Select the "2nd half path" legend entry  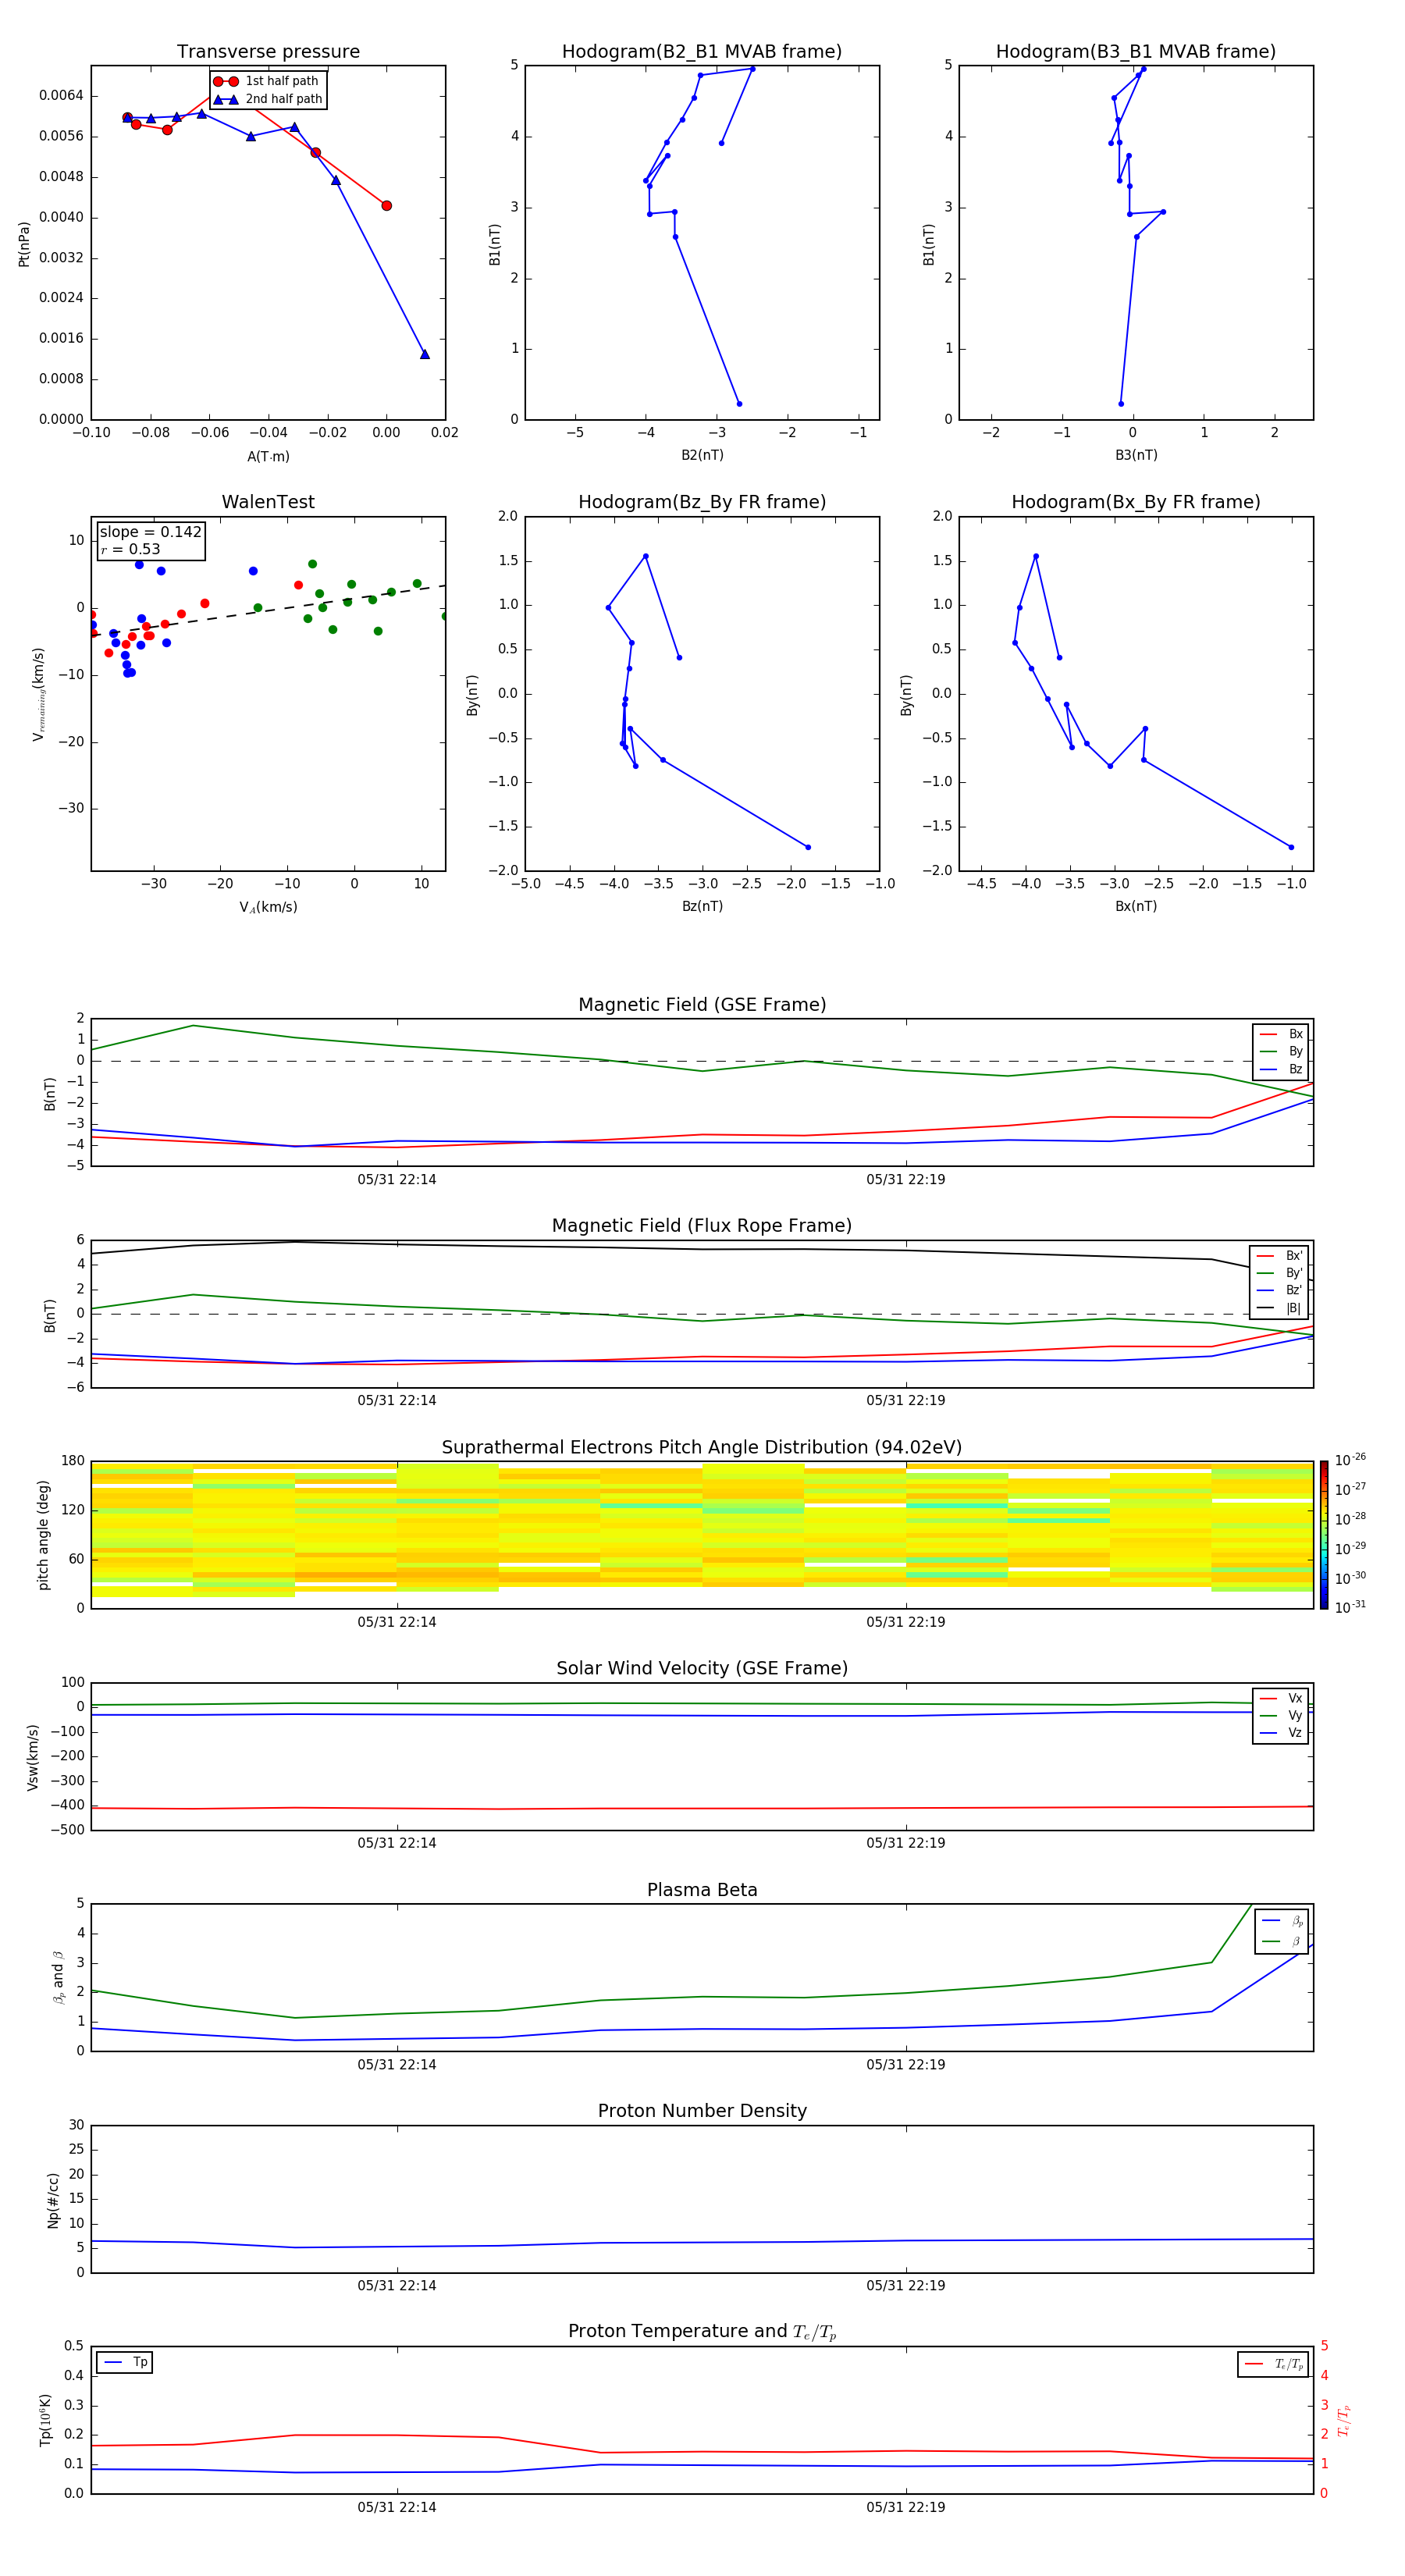[x=267, y=99]
